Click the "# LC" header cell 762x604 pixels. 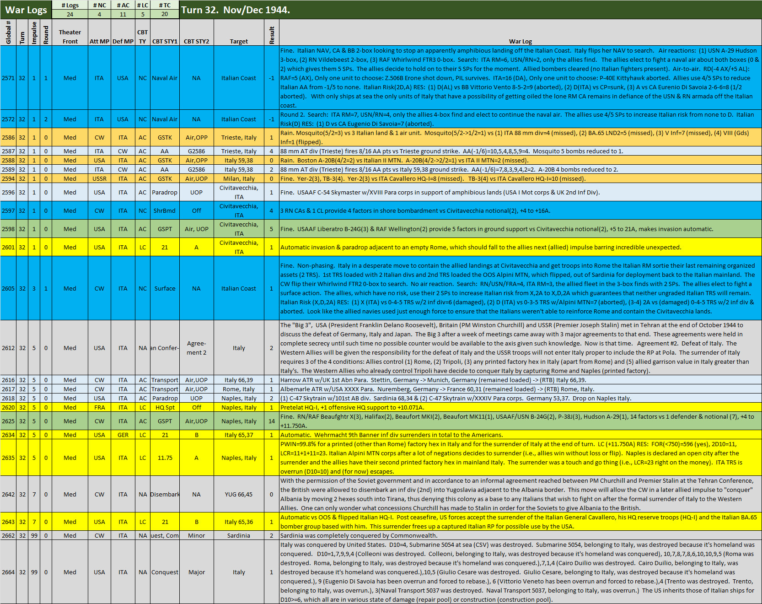(143, 5)
